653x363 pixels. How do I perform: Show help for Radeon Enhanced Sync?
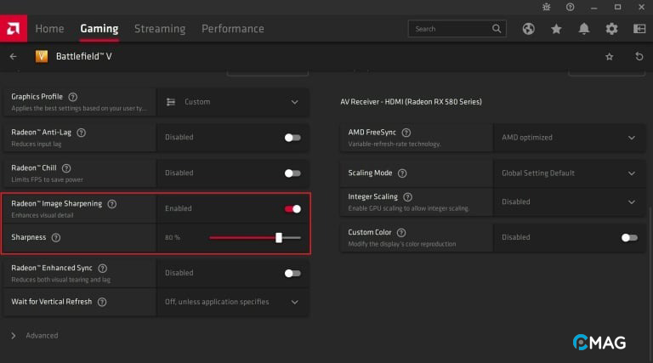102,269
